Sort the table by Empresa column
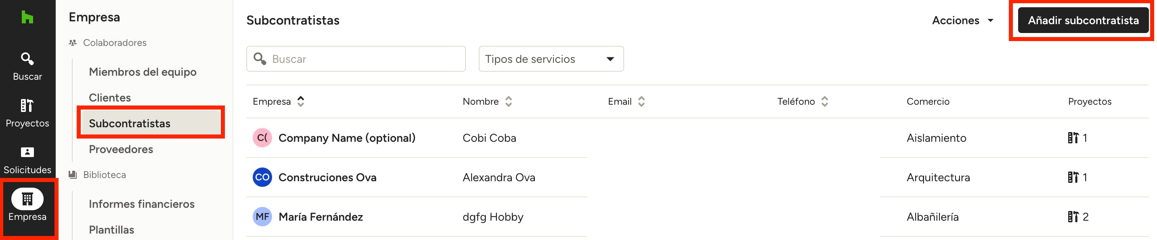1157x240 pixels. pyautogui.click(x=300, y=101)
